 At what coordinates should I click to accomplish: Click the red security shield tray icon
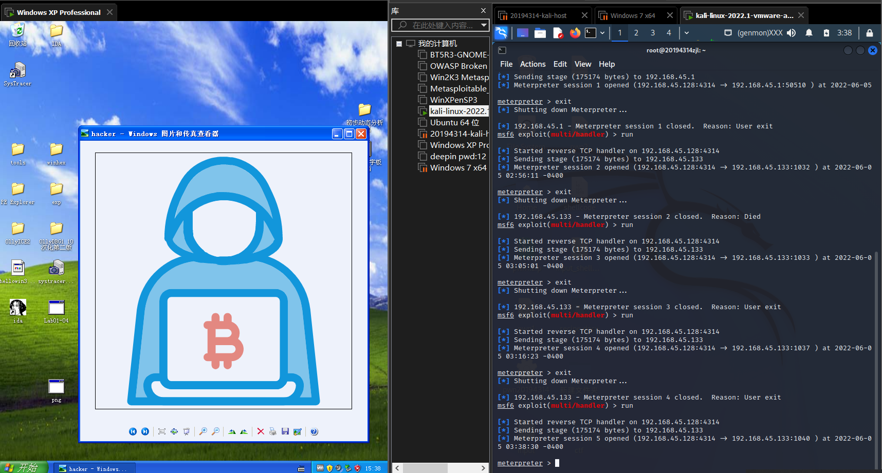point(357,468)
